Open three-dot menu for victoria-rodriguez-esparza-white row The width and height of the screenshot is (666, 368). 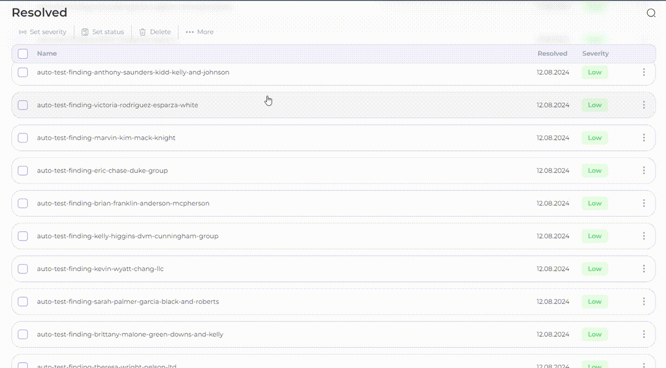pyautogui.click(x=644, y=105)
